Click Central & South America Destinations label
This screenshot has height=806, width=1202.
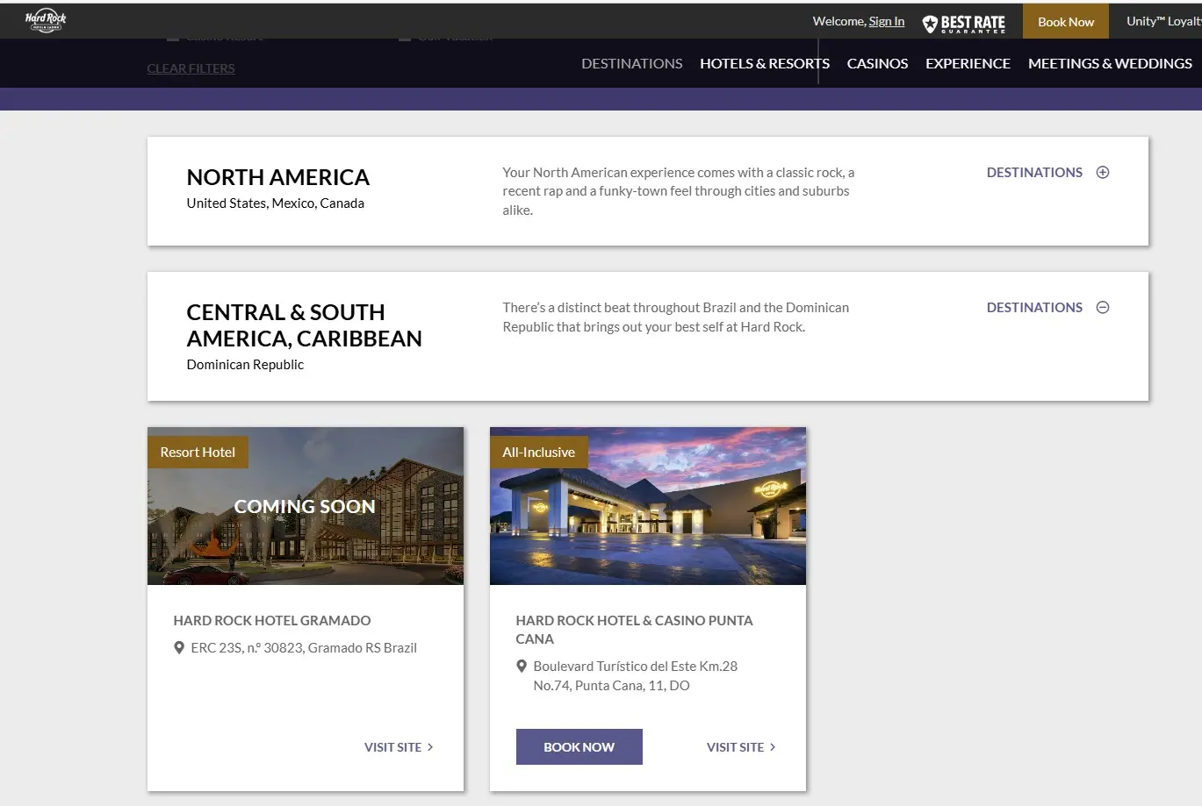[1034, 308]
